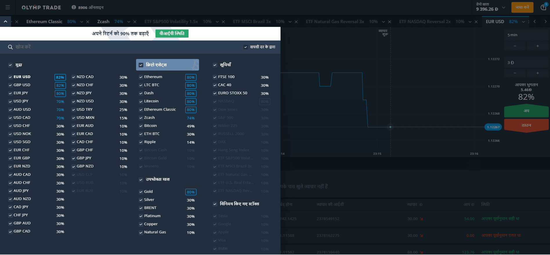This screenshot has height=255, width=550.
Task: Decrease trade amount with minus button
Action: pyautogui.click(x=515, y=73)
